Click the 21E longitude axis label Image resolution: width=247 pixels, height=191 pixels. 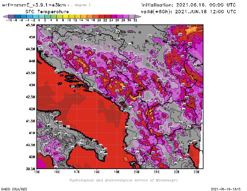tap(157, 172)
